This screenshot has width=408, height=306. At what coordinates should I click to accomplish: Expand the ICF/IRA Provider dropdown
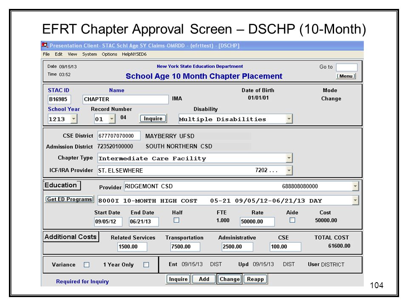289,170
